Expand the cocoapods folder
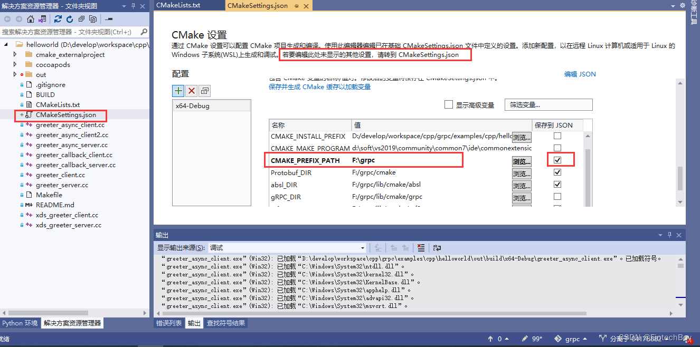 click(15, 65)
